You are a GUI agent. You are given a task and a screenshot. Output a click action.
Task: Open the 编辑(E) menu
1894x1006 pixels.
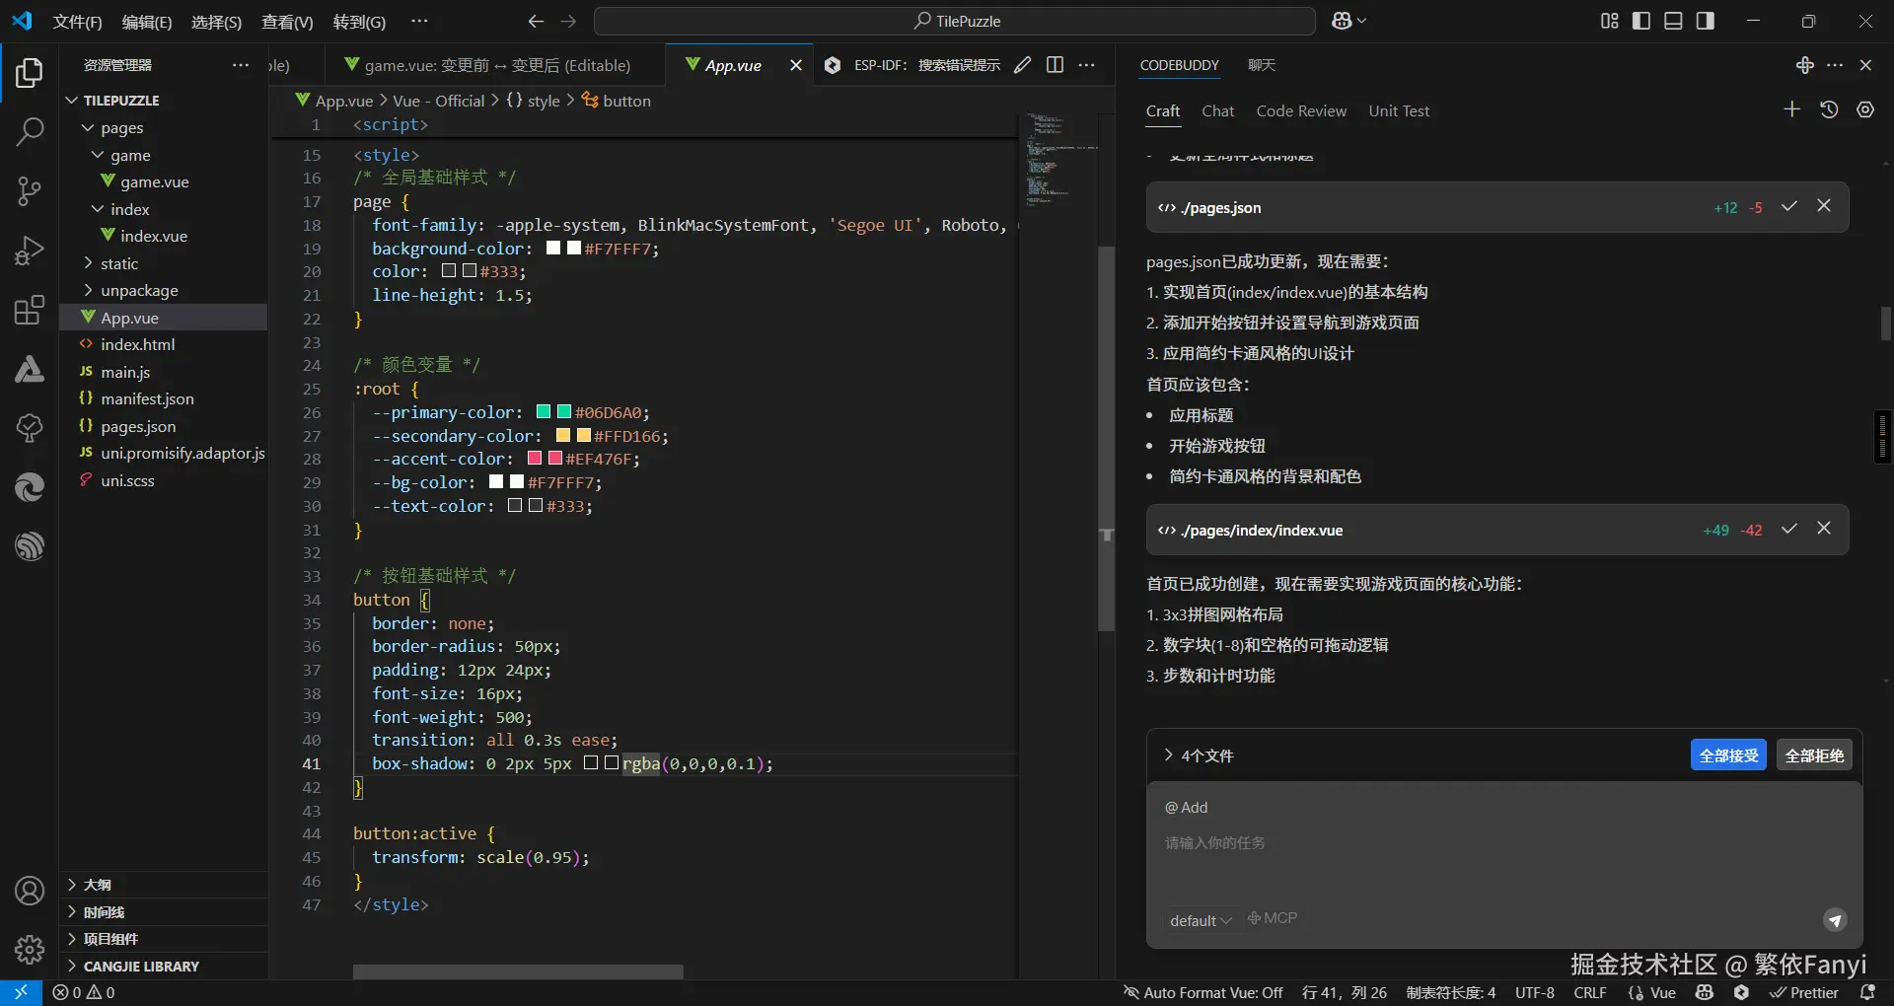pyautogui.click(x=147, y=21)
